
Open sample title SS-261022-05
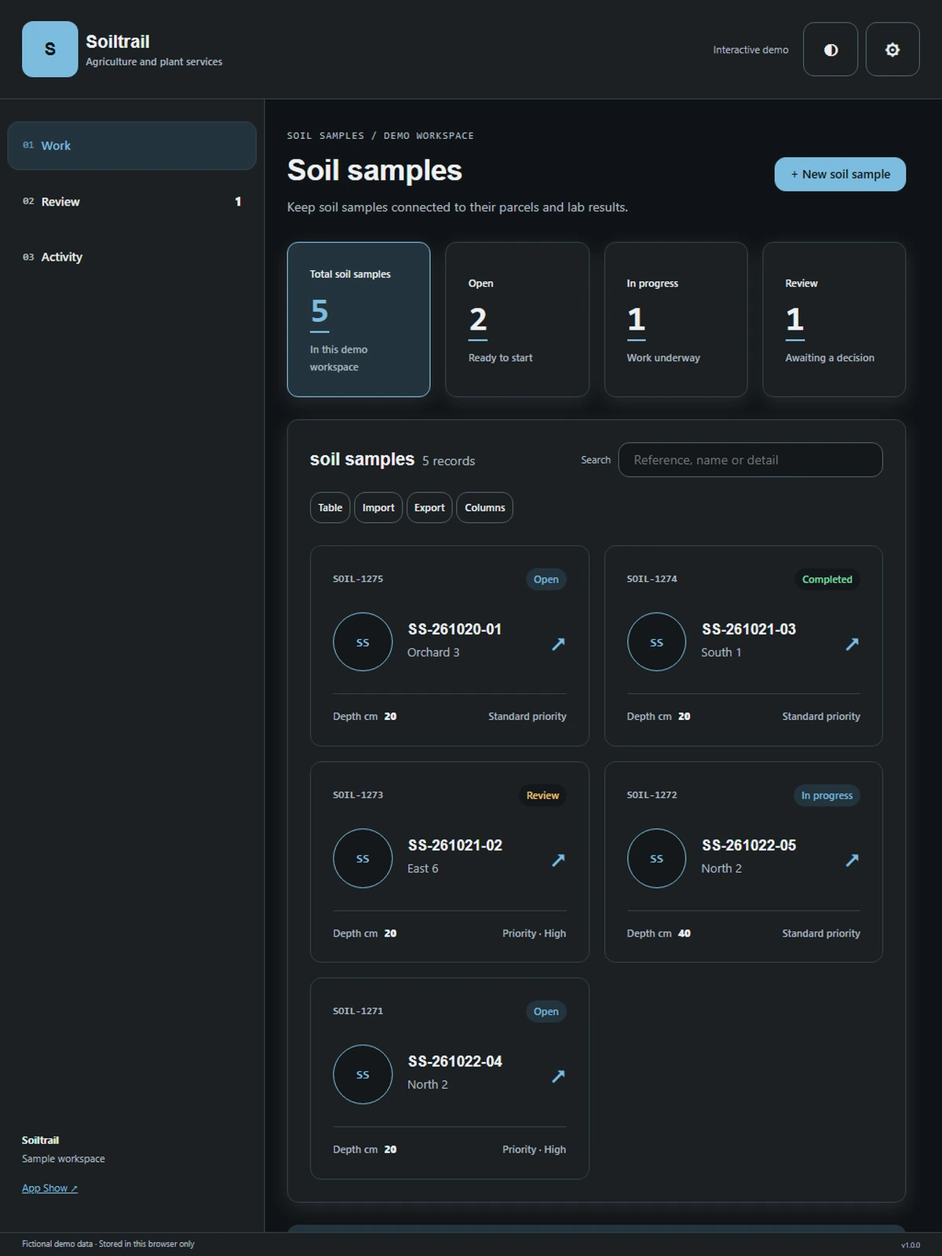click(x=749, y=845)
